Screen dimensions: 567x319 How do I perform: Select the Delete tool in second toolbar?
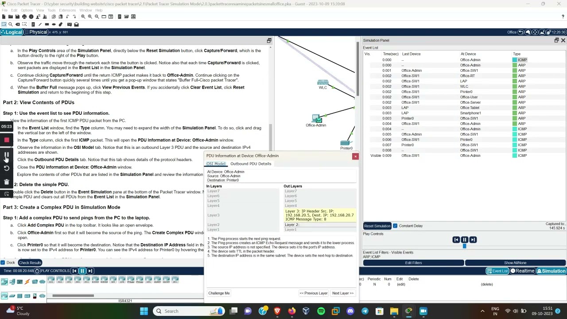coord(18,24)
